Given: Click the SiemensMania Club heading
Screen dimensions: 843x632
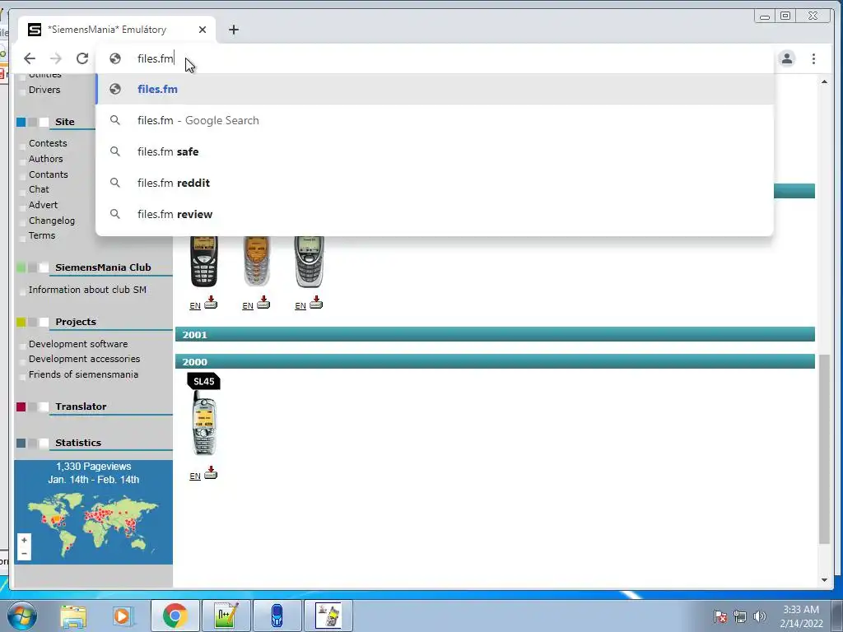Looking at the screenshot, I should (x=103, y=267).
